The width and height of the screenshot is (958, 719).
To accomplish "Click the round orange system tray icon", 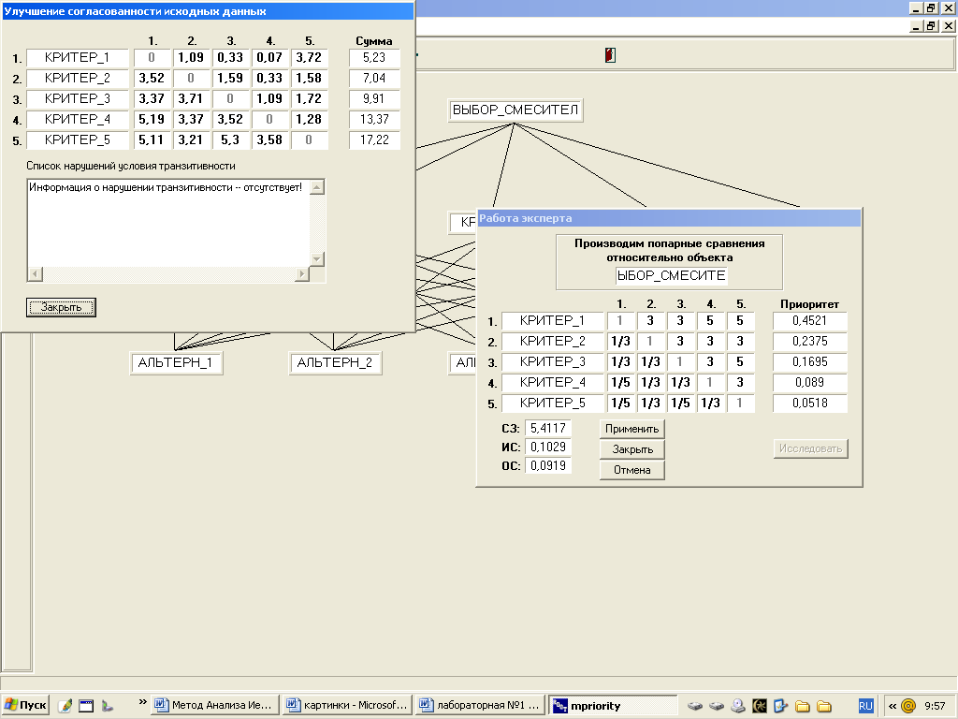I will 907,706.
